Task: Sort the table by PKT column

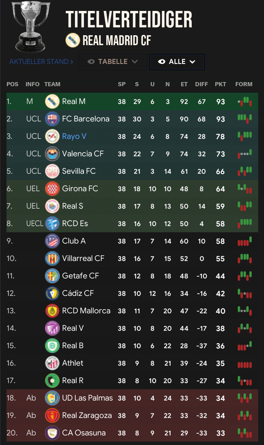Action: pyautogui.click(x=220, y=84)
